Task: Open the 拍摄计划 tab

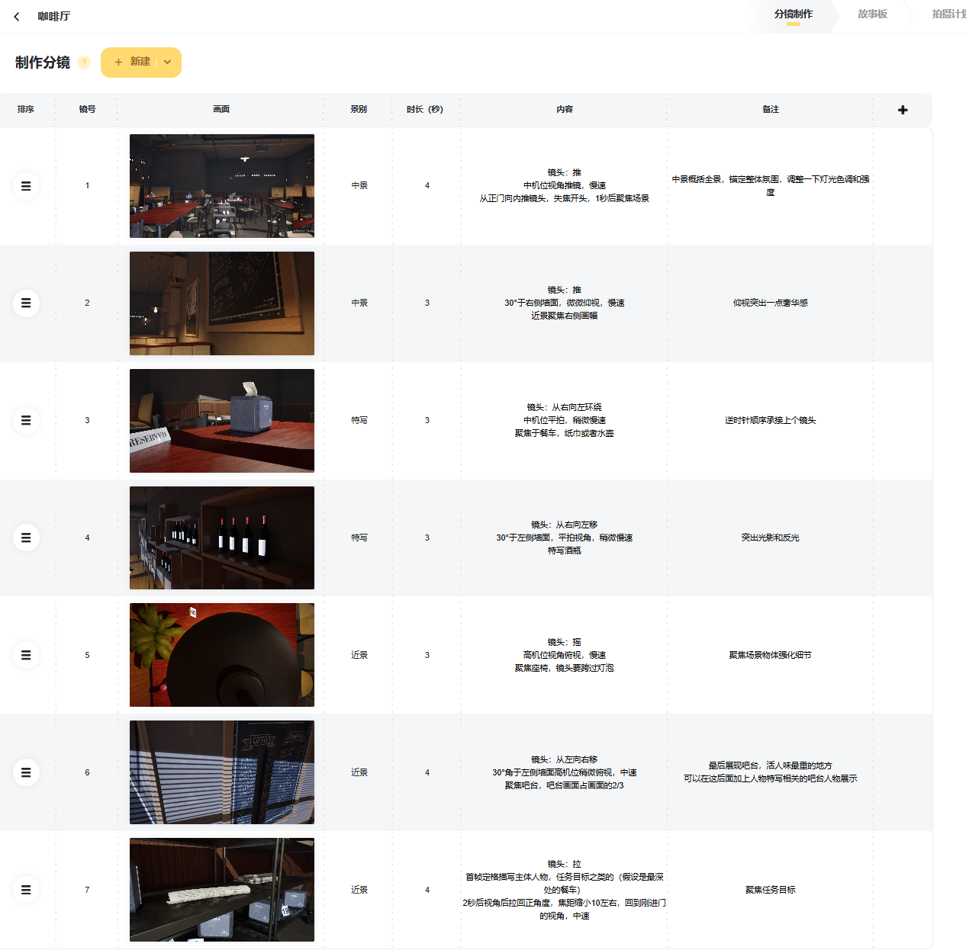Action: [948, 14]
